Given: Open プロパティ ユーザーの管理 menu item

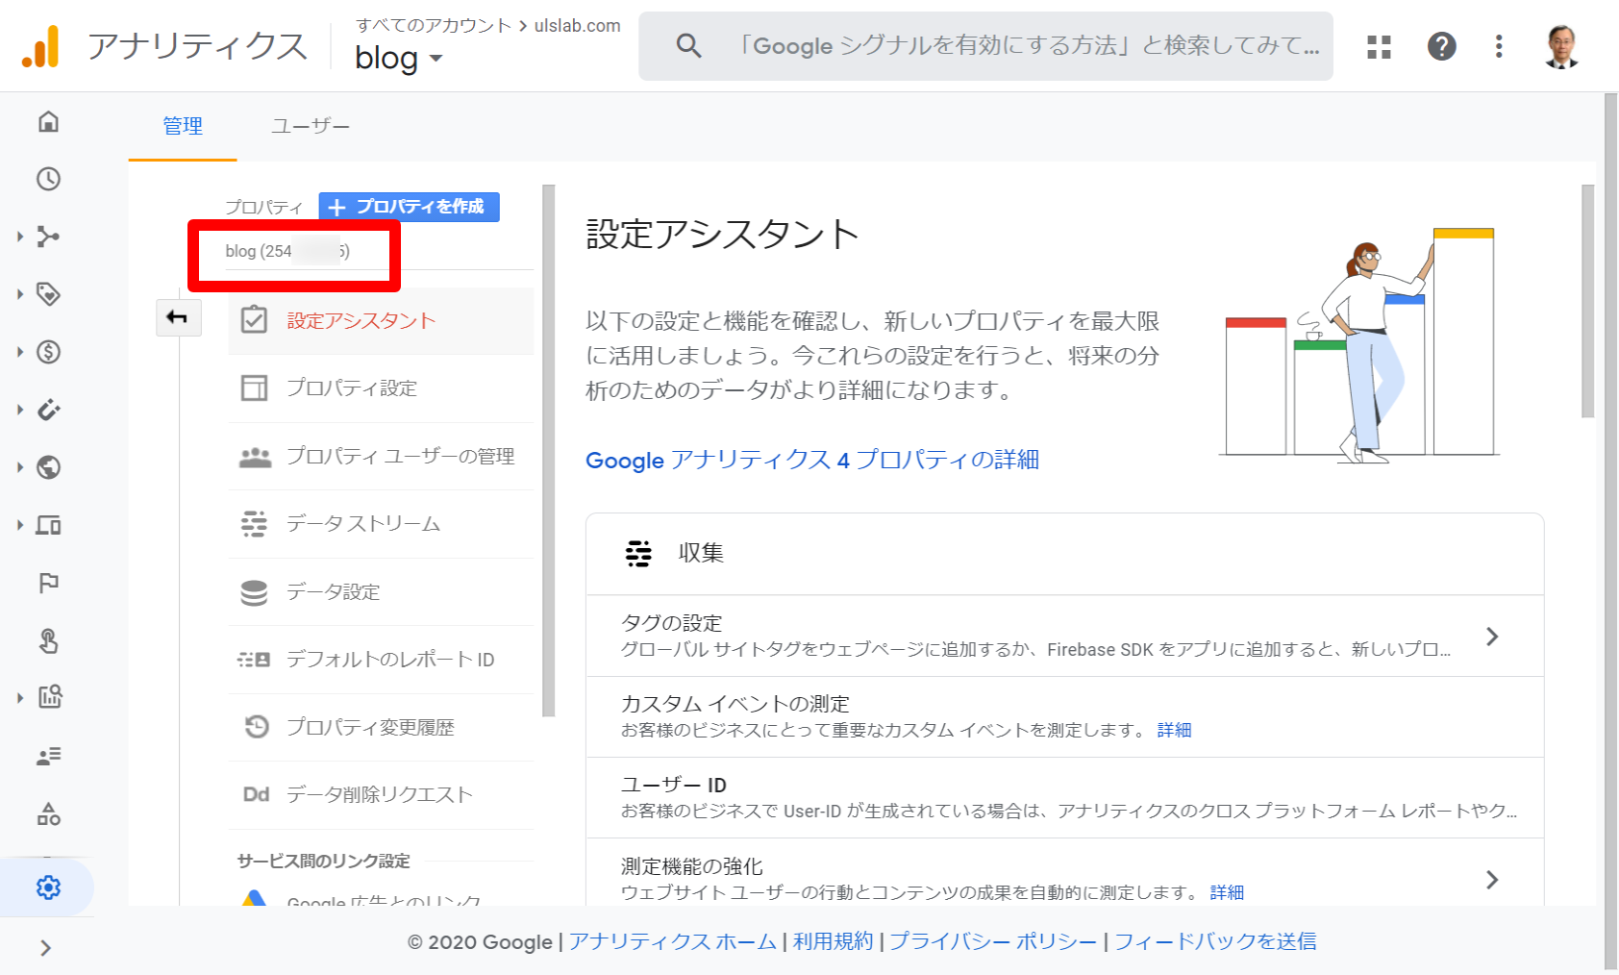Looking at the screenshot, I should (x=381, y=456).
